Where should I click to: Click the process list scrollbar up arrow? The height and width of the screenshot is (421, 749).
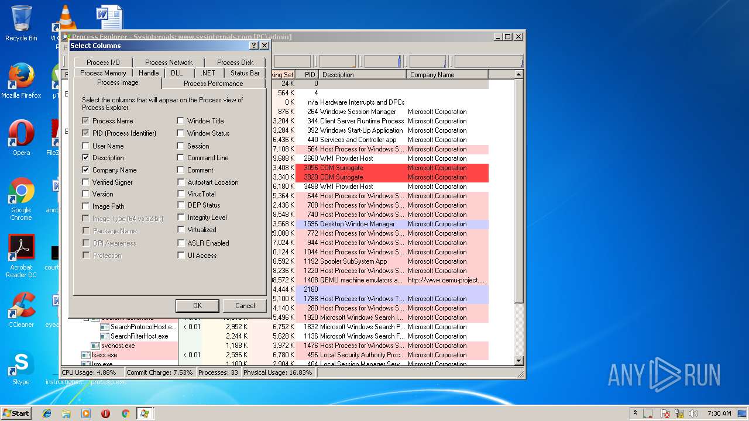coord(518,74)
